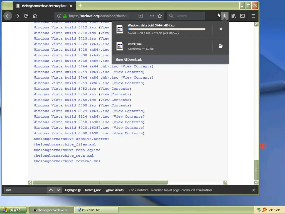The image size is (285, 214).
Task: Open containing folder for install.wim
Action: pos(221,46)
